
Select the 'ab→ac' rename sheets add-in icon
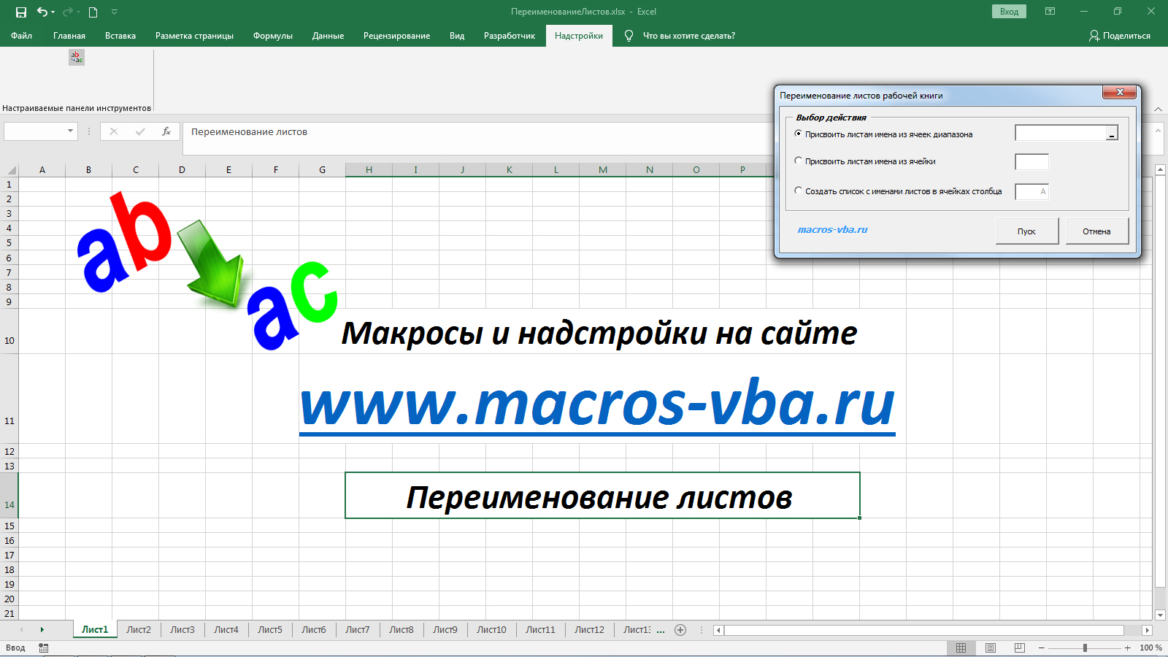click(76, 57)
